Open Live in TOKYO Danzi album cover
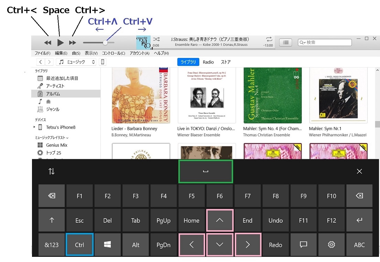This screenshot has height=262, width=380. 207,95
